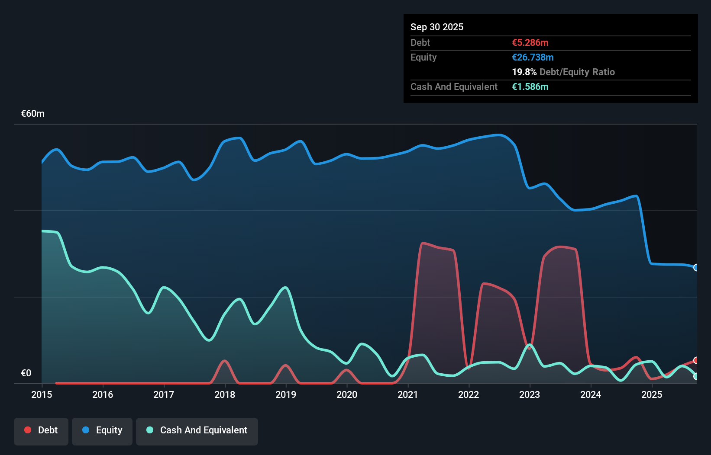Select the blue Equity endpoint marker on the chart

pyautogui.click(x=696, y=268)
